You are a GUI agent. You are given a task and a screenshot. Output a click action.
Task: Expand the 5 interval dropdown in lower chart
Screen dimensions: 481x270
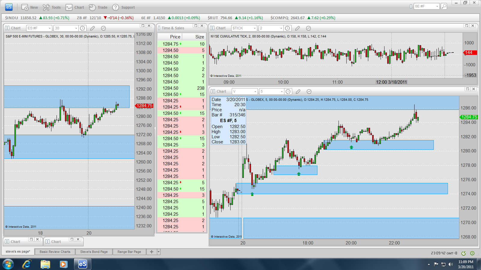(282, 91)
